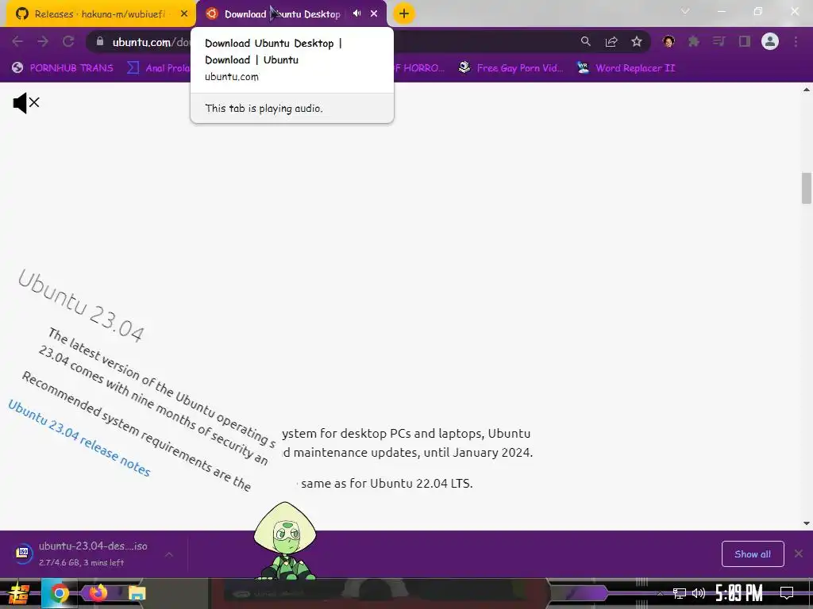
Task: Click the Ubuntu 23.04 tilted heading text
Action: (80, 306)
